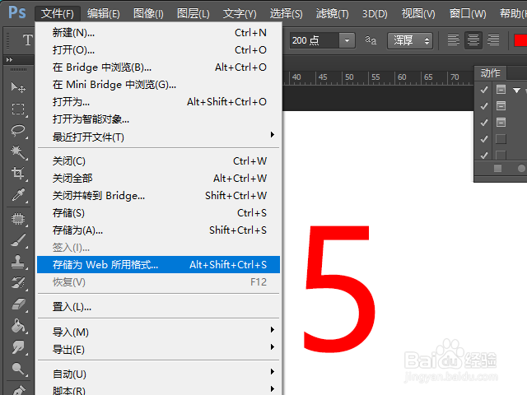Click the stop button in Actions panel
Screen dimensions: 527x395
[x=497, y=168]
